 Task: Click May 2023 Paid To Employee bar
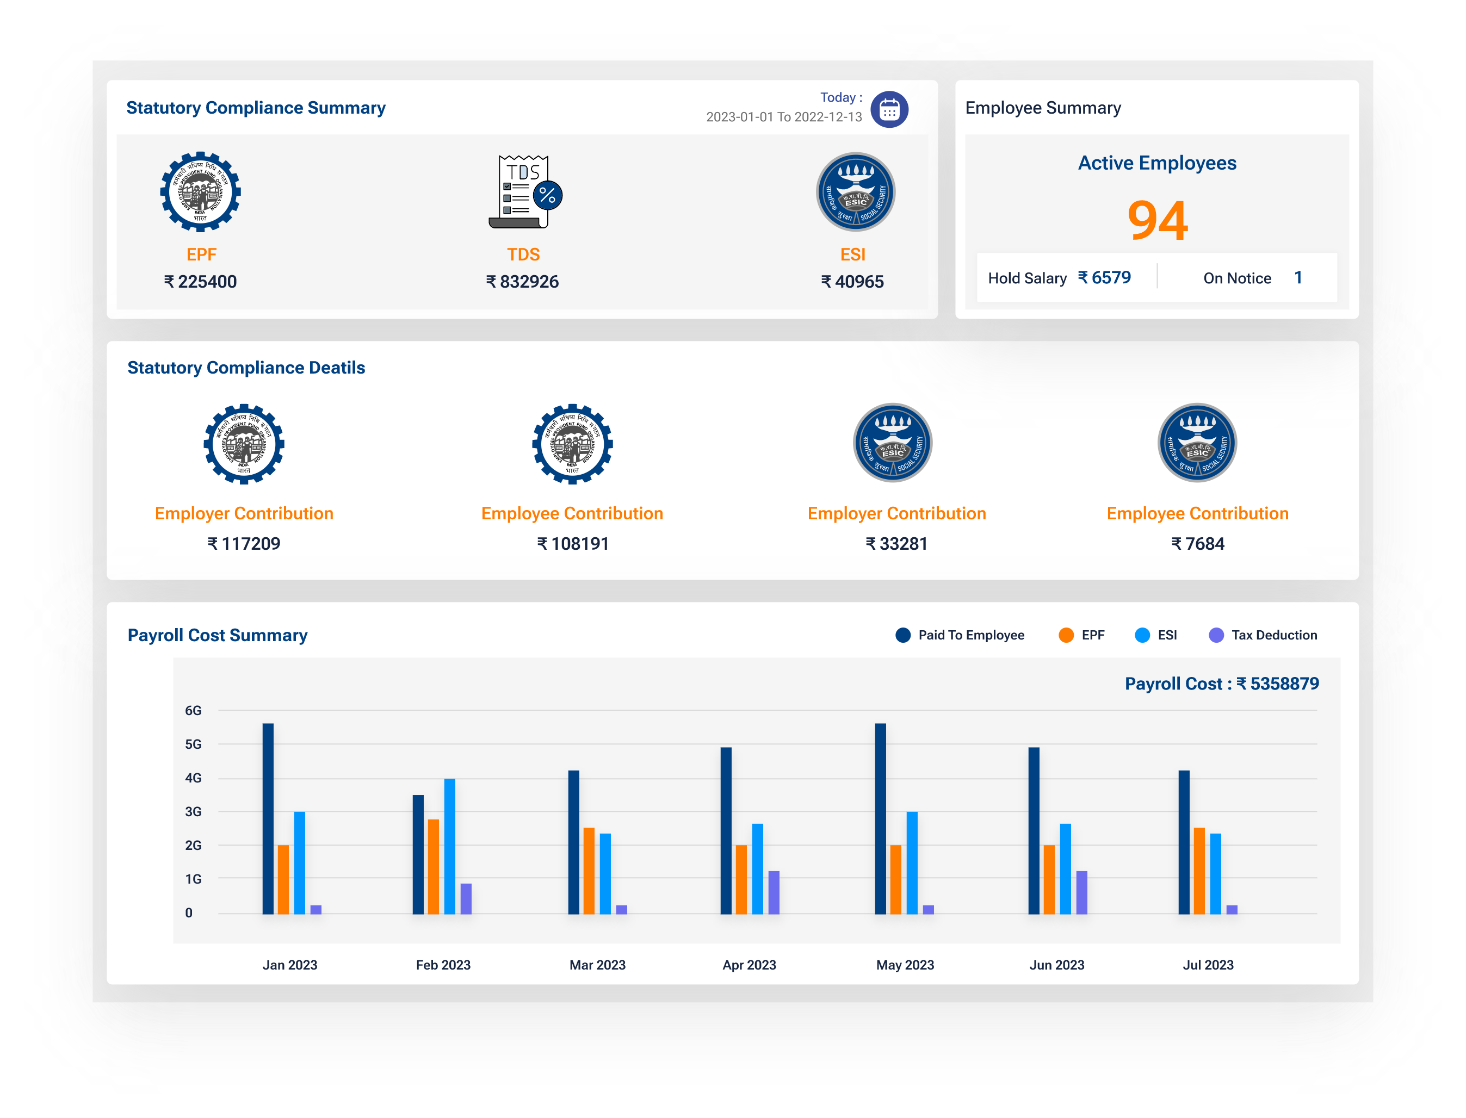[x=880, y=818]
